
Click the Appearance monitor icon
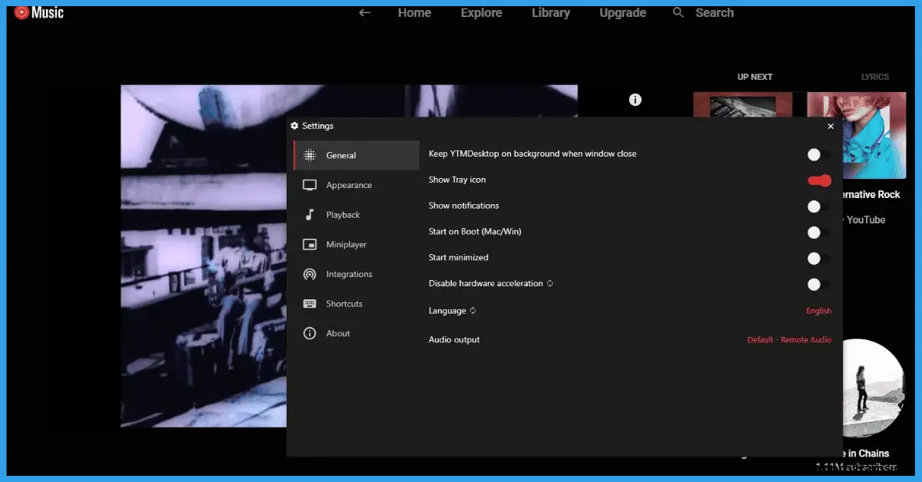click(310, 185)
